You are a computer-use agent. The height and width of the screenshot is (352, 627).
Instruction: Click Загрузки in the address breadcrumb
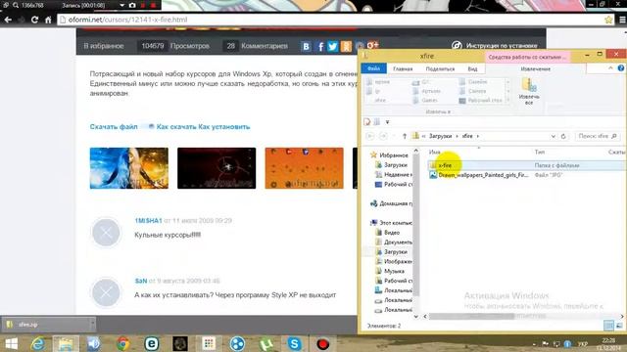[440, 136]
